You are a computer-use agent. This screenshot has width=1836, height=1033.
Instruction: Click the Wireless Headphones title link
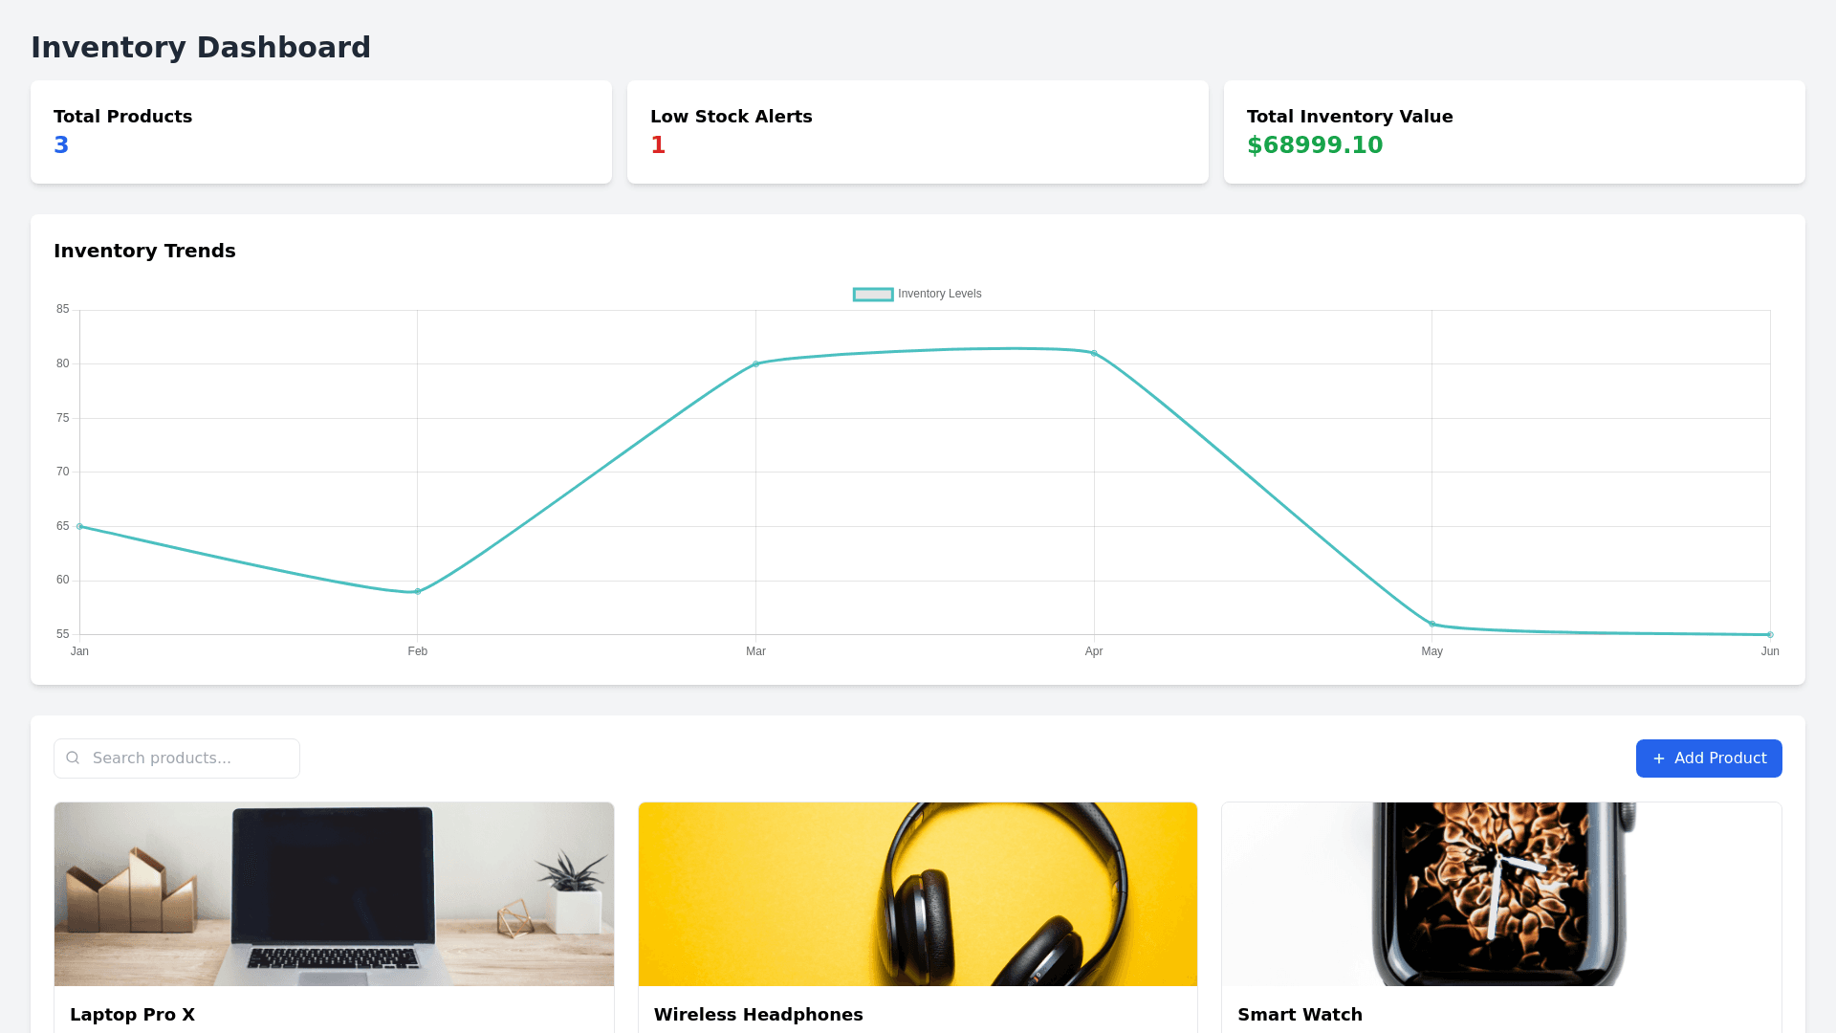(x=758, y=1015)
